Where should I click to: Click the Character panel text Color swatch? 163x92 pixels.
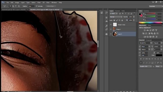click(x=159, y=55)
